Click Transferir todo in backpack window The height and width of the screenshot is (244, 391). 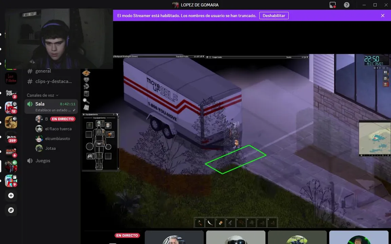click(x=182, y=57)
